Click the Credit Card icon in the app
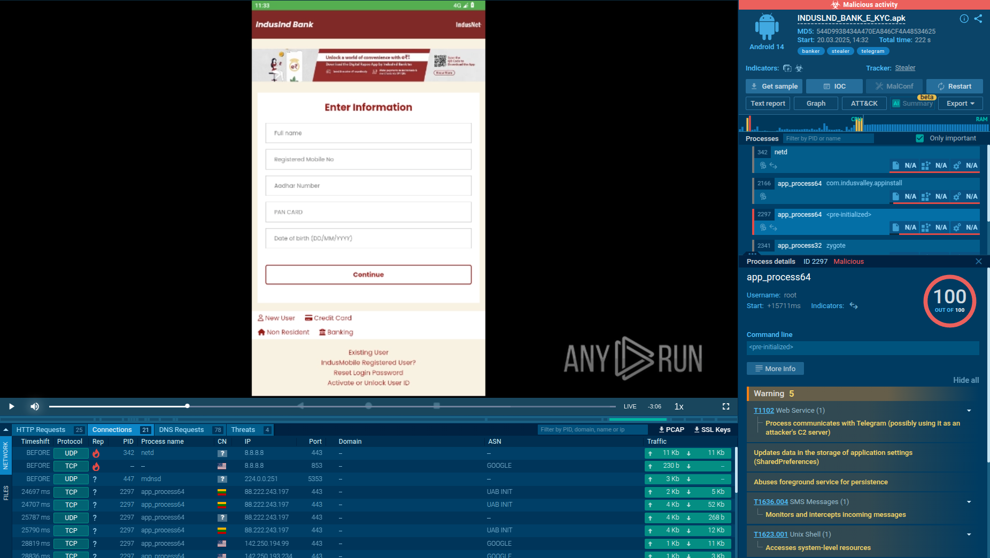This screenshot has height=558, width=990. click(x=308, y=318)
